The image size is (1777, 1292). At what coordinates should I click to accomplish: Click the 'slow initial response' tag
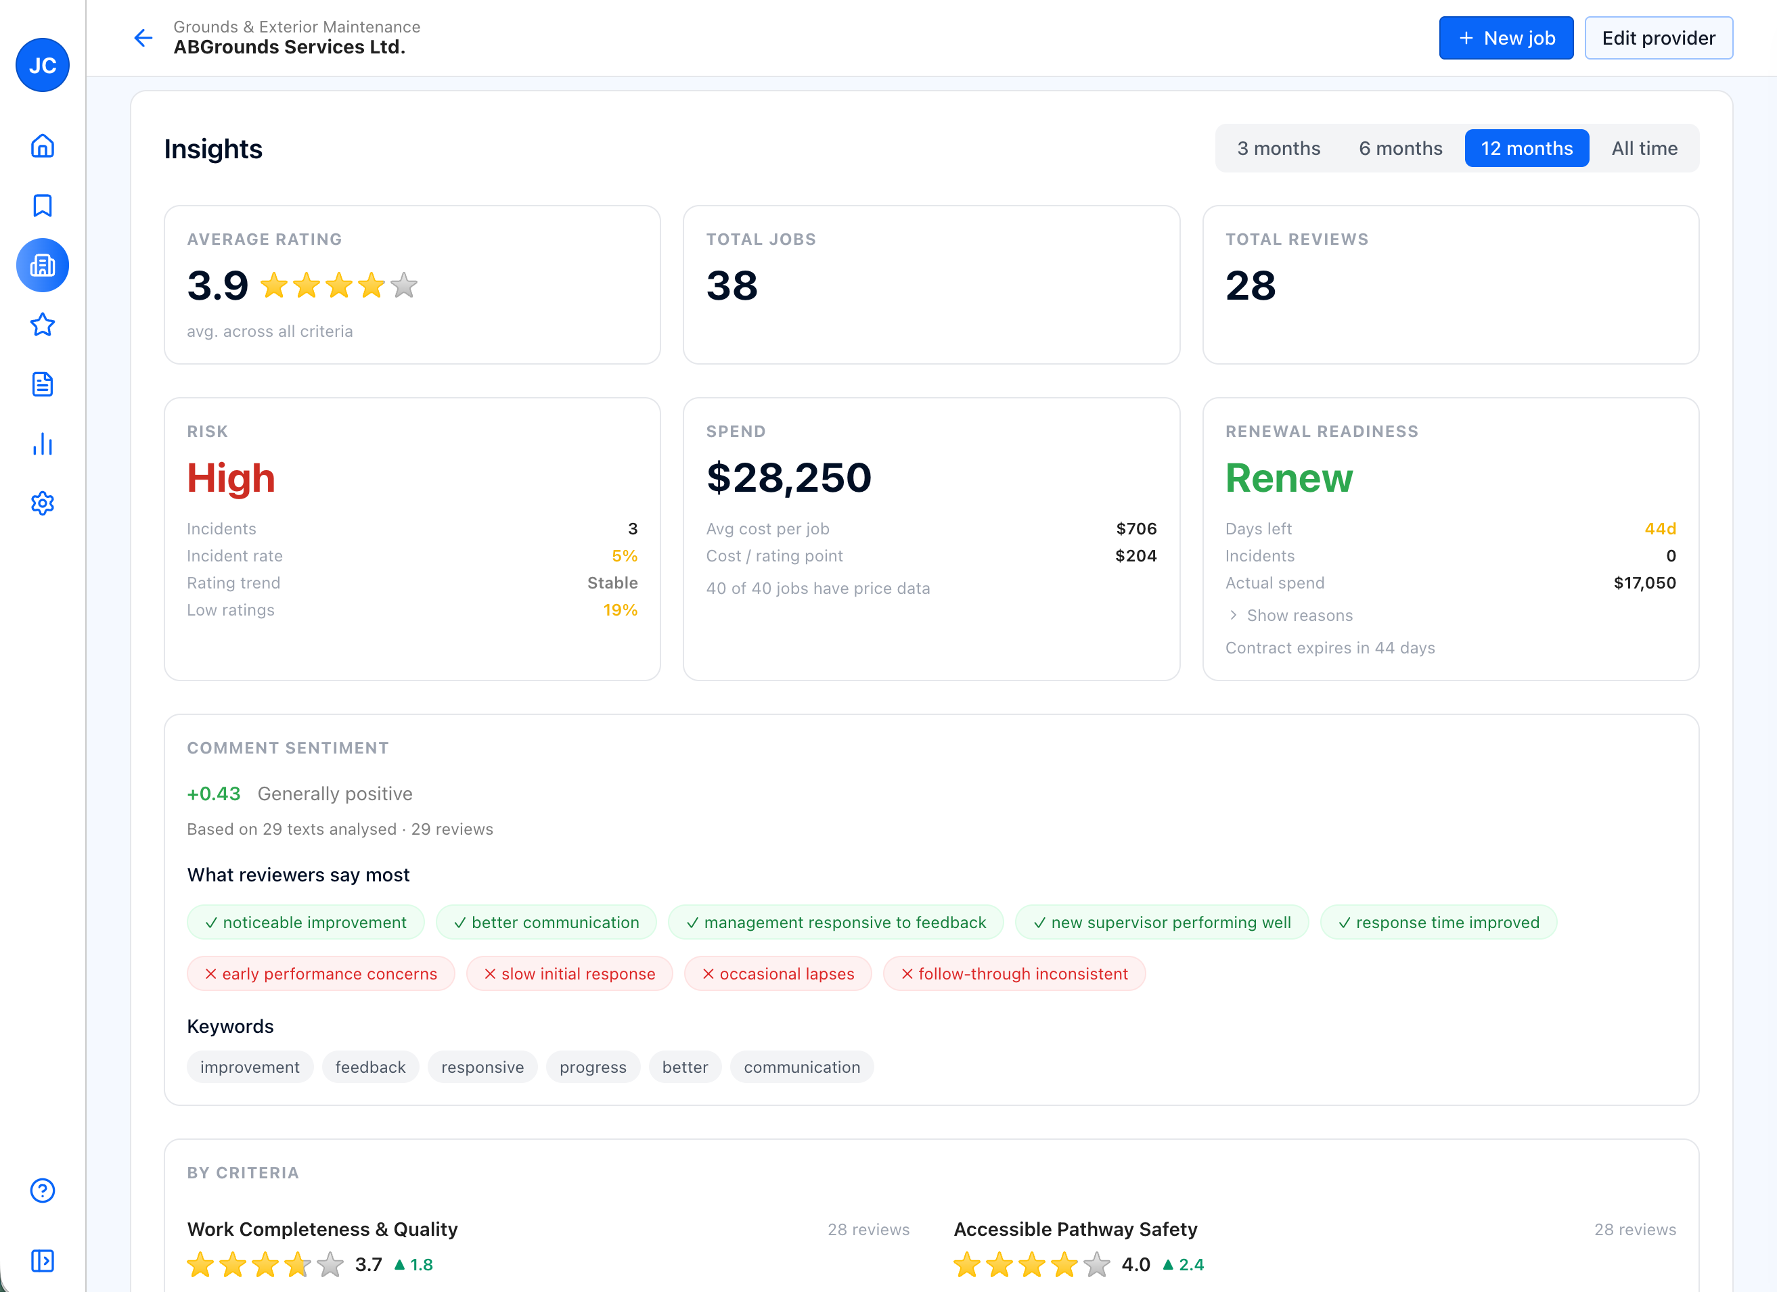[569, 973]
